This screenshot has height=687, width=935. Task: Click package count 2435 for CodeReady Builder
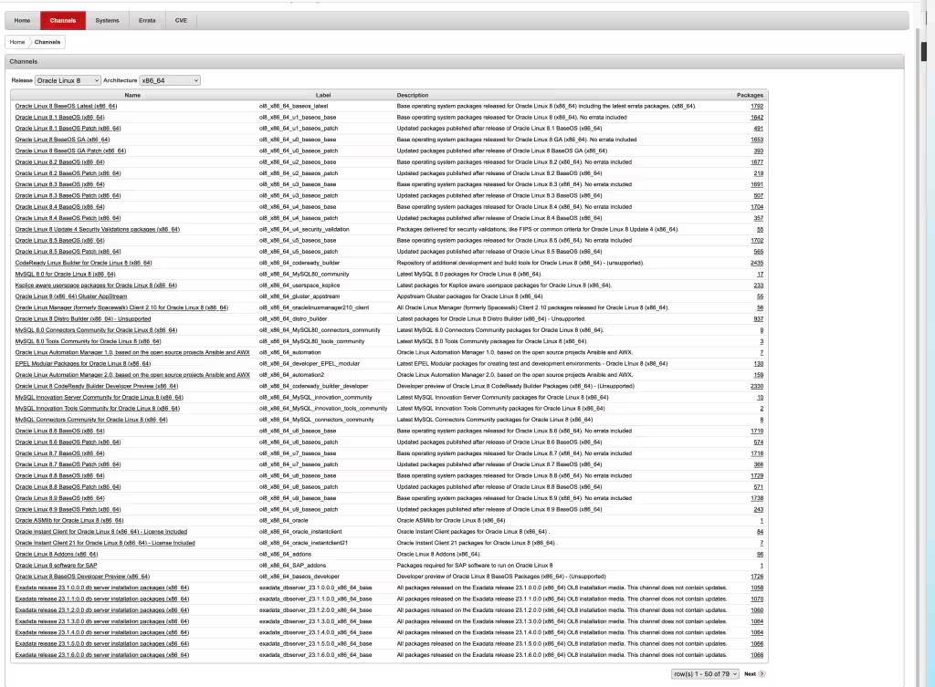(x=757, y=263)
